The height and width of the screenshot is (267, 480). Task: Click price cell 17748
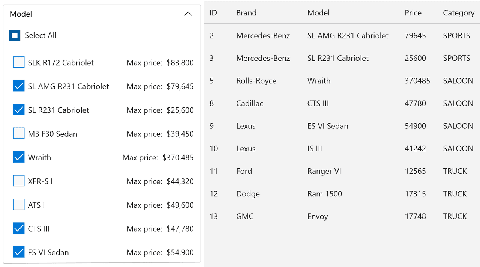415,216
